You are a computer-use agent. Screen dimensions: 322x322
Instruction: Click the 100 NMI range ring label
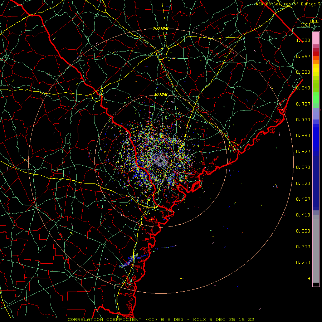click(161, 28)
